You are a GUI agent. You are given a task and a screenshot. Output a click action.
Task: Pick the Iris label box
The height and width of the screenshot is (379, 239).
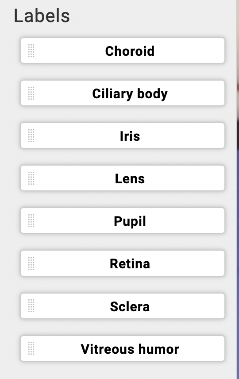[x=123, y=135]
